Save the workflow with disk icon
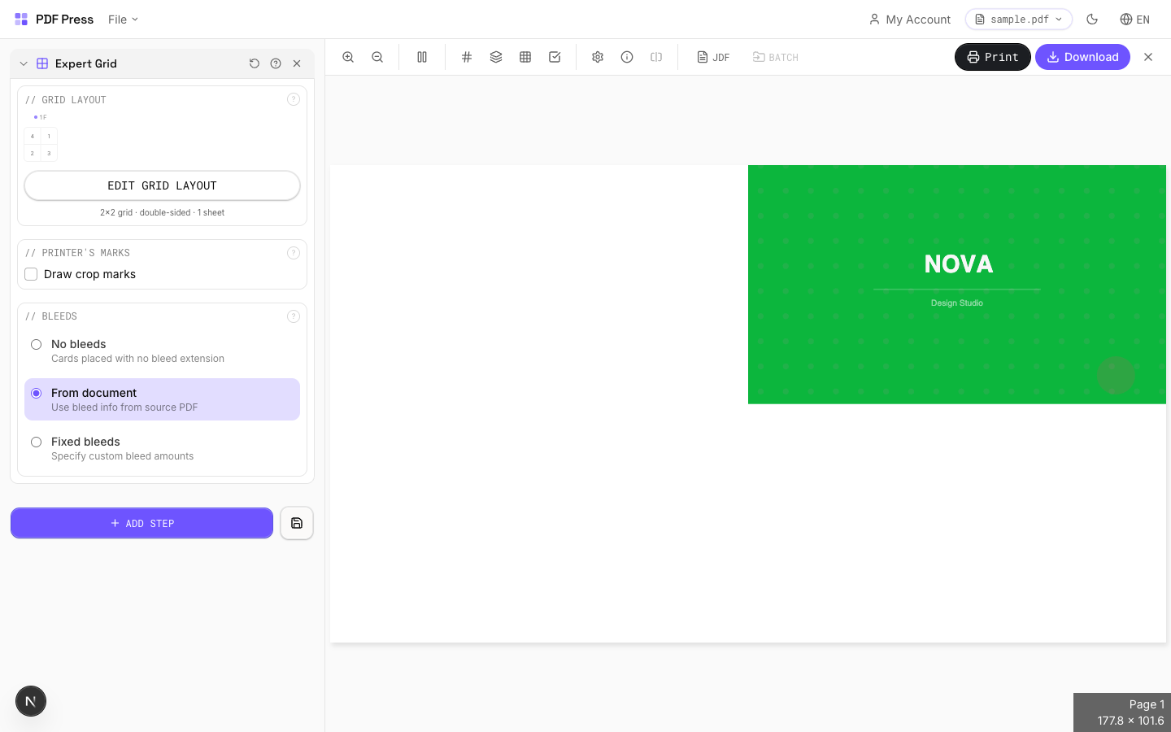The image size is (1171, 732). [297, 523]
